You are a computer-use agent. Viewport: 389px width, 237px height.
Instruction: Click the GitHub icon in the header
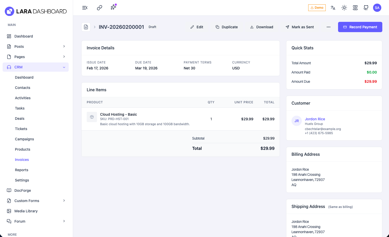366,8
